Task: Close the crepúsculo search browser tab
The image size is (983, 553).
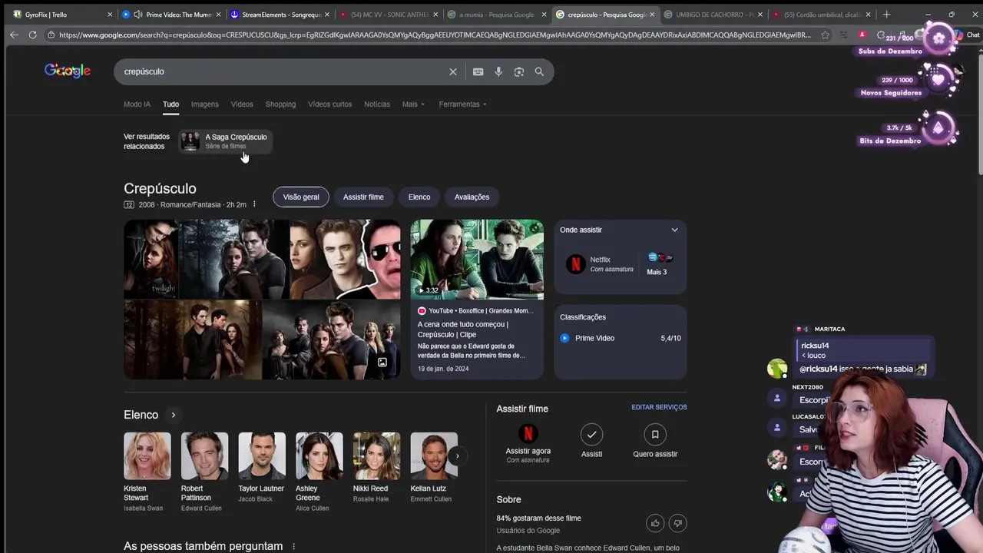Action: click(x=652, y=15)
